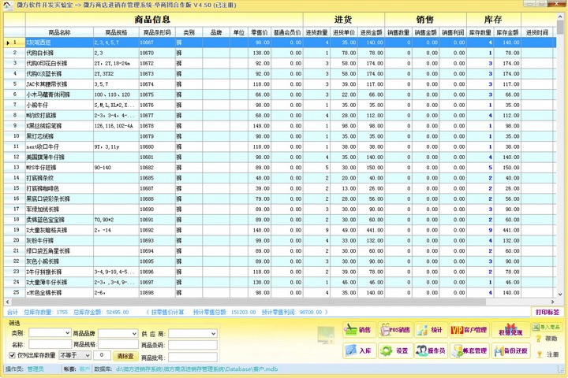The height and width of the screenshot is (378, 568).
Task: Click the 进货单价 column header
Action: 344,32
